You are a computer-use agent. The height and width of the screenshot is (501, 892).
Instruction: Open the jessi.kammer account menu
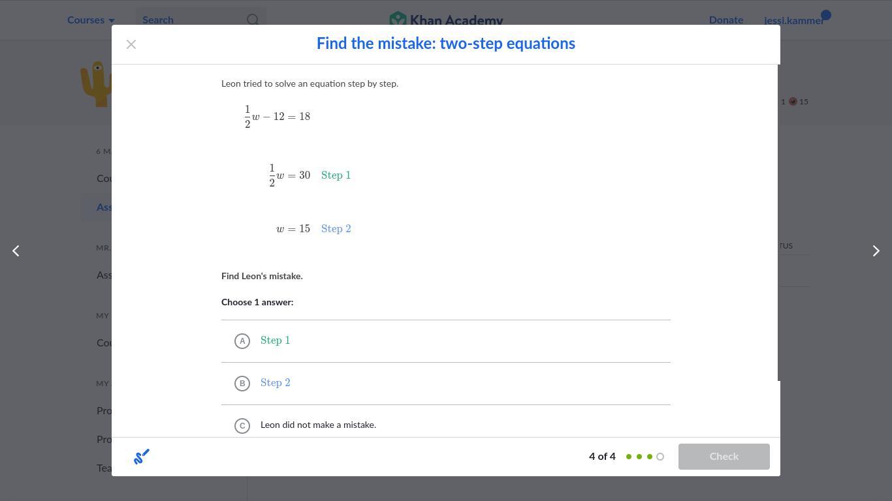(793, 20)
